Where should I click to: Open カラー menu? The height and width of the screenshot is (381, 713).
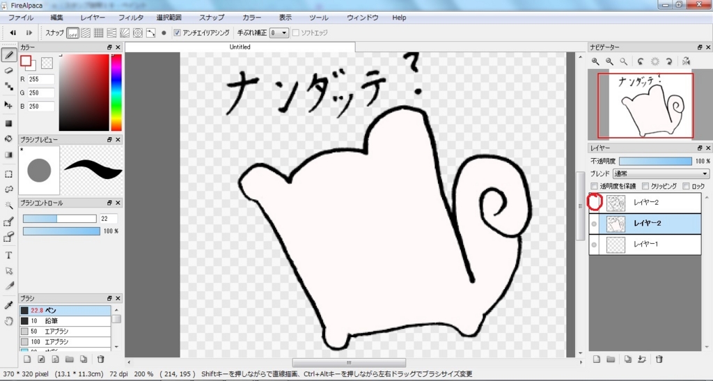(252, 17)
